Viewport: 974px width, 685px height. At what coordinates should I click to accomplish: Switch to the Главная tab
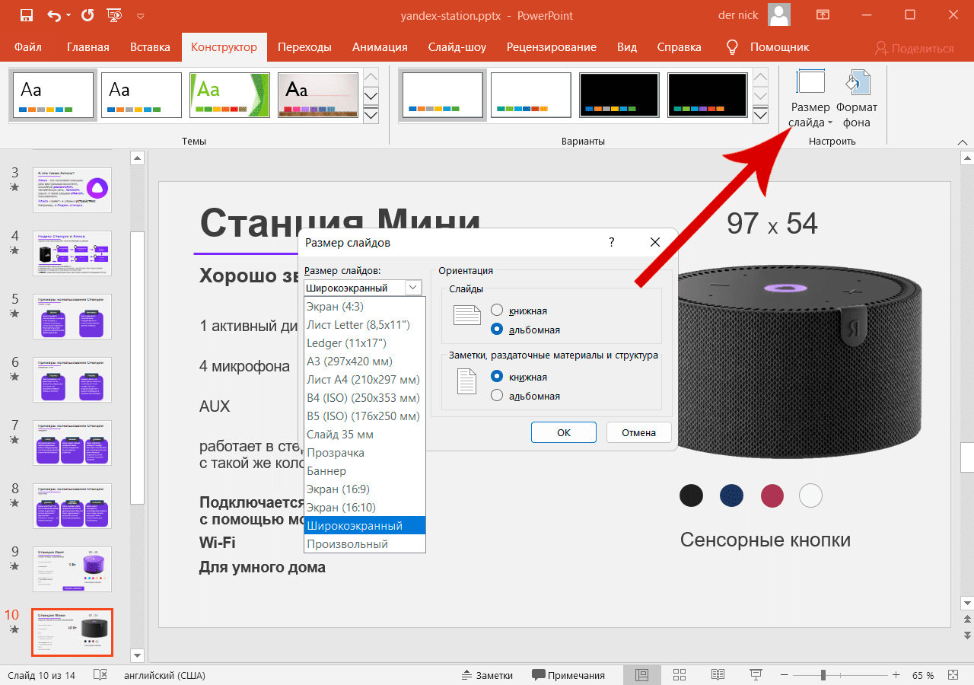(88, 47)
